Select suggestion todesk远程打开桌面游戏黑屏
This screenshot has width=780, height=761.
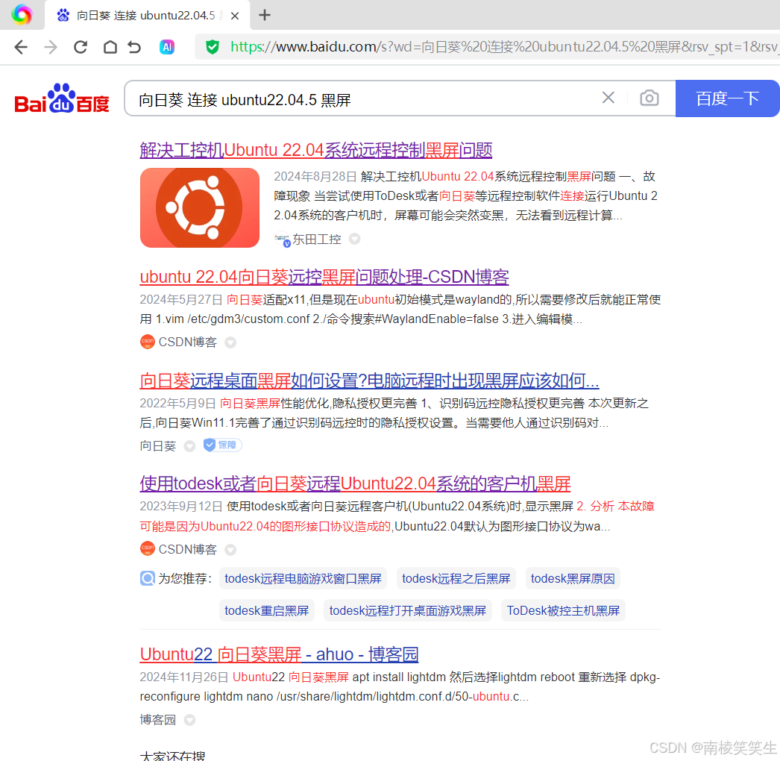[407, 610]
